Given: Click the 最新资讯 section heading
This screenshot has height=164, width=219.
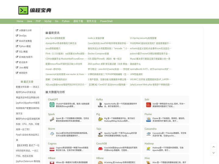Looking at the screenshot, I should (x=53, y=33).
